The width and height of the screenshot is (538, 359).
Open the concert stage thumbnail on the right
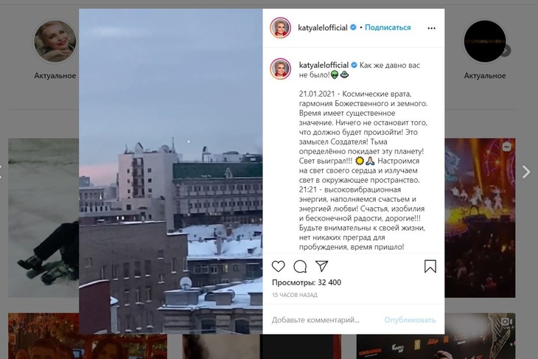coord(480,218)
